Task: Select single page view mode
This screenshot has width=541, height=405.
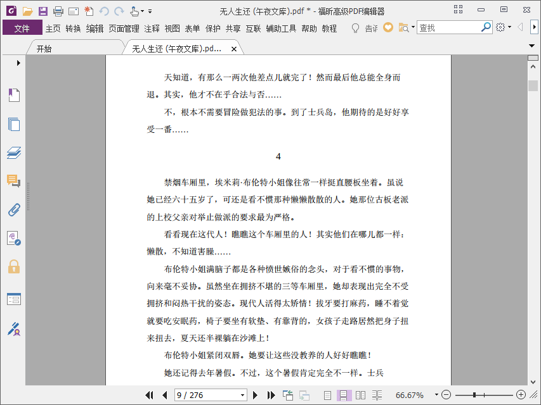Action: (x=327, y=396)
